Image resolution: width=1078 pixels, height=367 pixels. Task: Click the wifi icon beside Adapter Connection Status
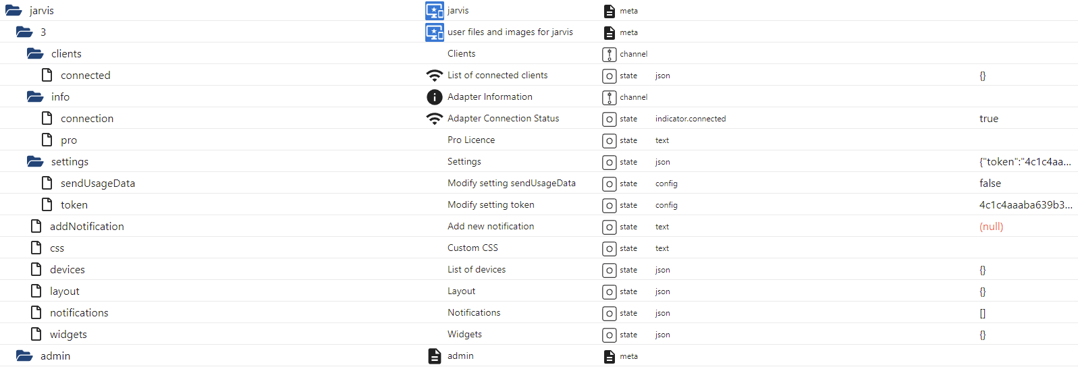(434, 119)
